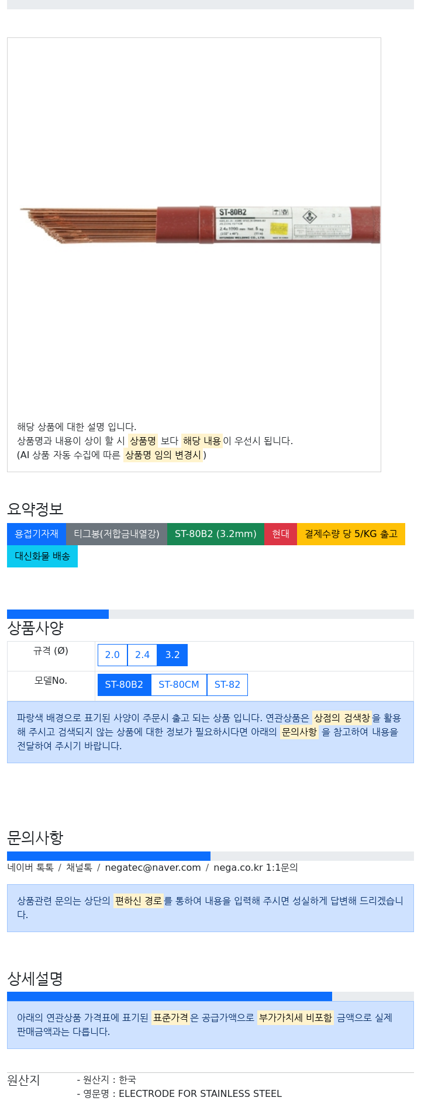
Task: Click the negatec@naver.com email contact
Action: point(153,867)
